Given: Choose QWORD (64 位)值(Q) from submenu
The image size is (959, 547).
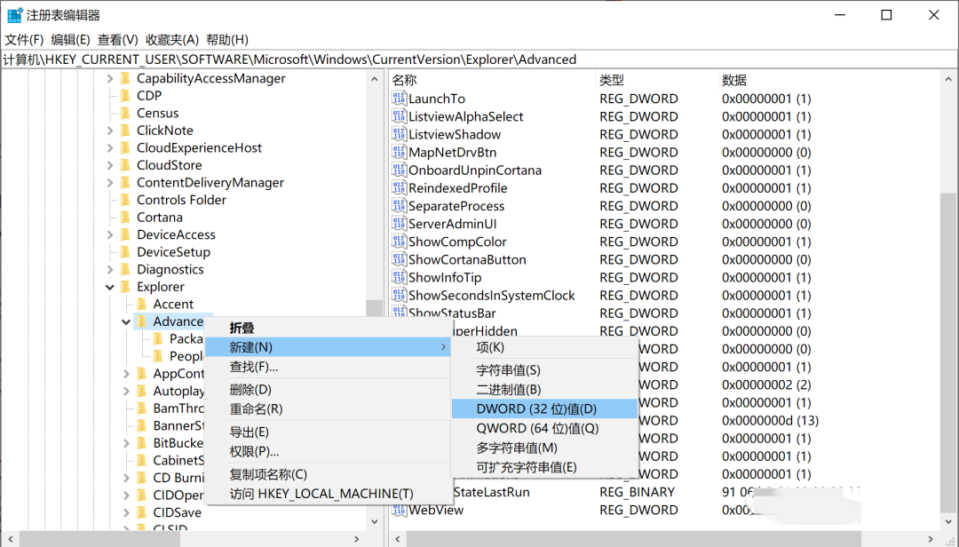Looking at the screenshot, I should pyautogui.click(x=544, y=428).
